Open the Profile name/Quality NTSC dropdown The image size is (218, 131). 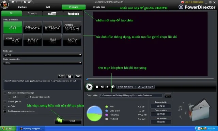(42, 63)
